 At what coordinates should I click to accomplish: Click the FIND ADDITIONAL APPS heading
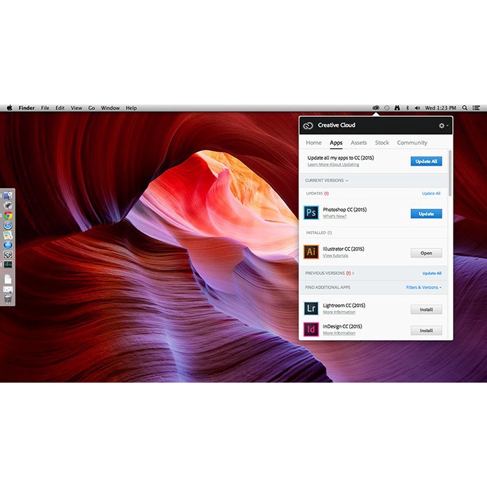tap(328, 287)
